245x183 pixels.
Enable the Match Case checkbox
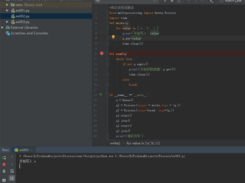pyautogui.click(x=221, y=1)
